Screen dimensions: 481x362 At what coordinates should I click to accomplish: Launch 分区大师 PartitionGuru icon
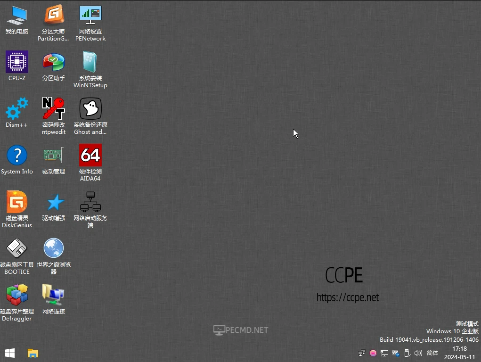tap(53, 23)
